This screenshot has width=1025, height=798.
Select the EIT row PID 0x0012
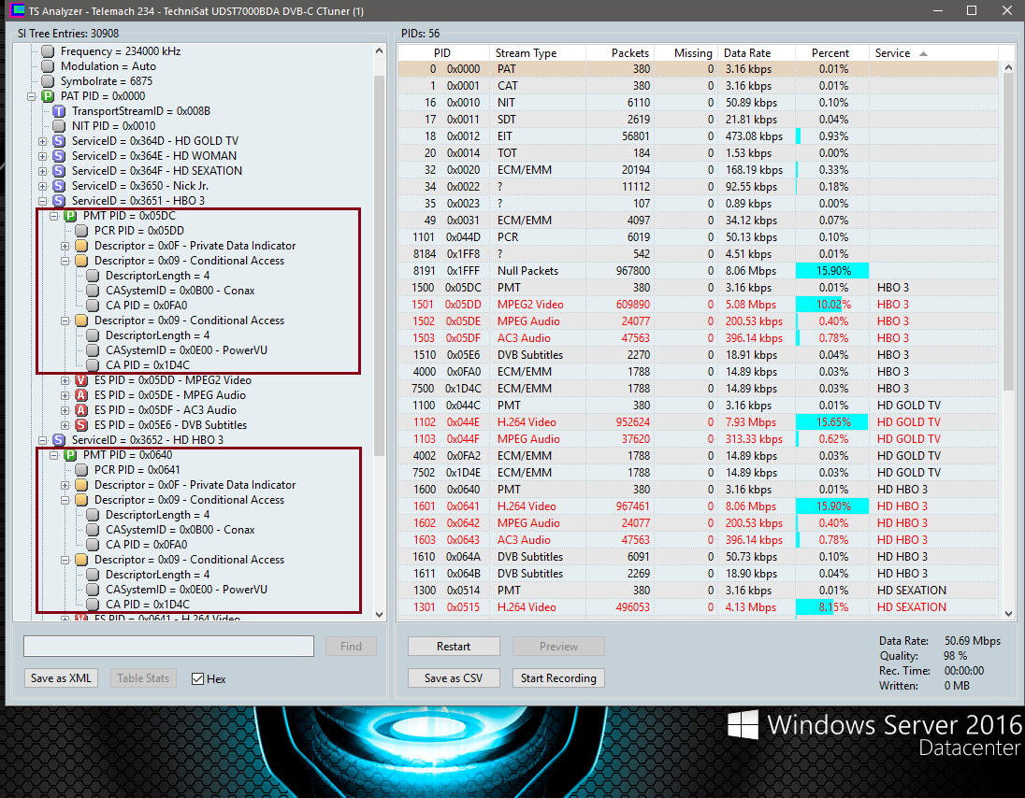(698, 136)
